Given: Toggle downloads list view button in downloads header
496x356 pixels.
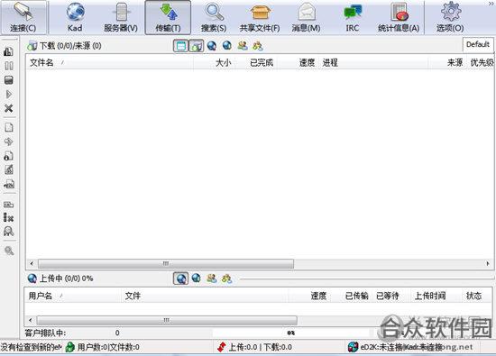Looking at the screenshot, I should pyautogui.click(x=196, y=46).
